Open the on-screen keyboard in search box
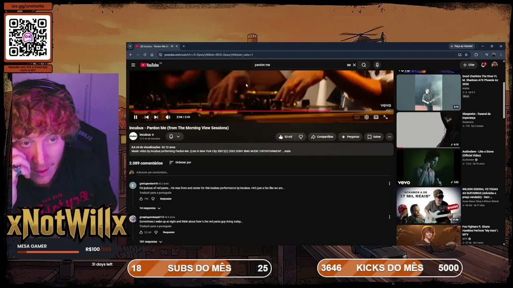The image size is (513, 288). [x=349, y=65]
